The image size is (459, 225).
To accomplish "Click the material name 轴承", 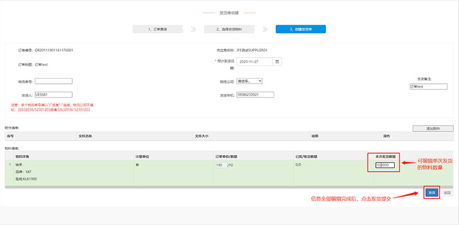I will click(x=19, y=165).
